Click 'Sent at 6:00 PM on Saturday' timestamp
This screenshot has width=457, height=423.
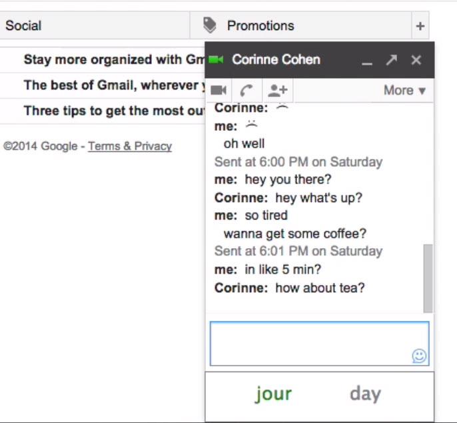(298, 162)
